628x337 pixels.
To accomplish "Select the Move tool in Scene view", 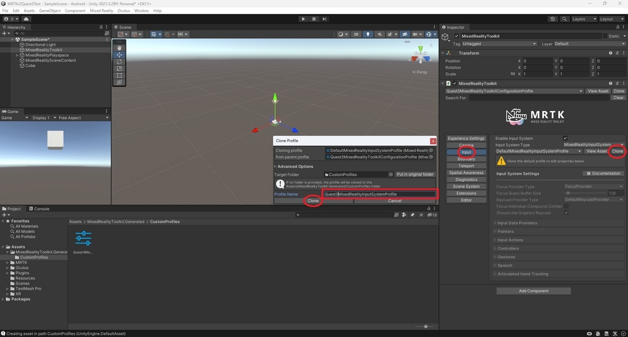I will (119, 55).
